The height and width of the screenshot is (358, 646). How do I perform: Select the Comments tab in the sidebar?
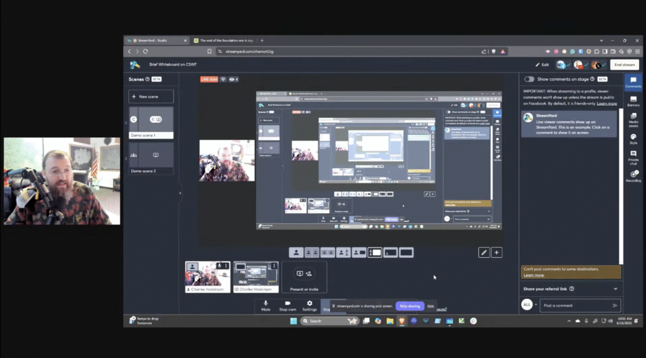click(x=633, y=82)
